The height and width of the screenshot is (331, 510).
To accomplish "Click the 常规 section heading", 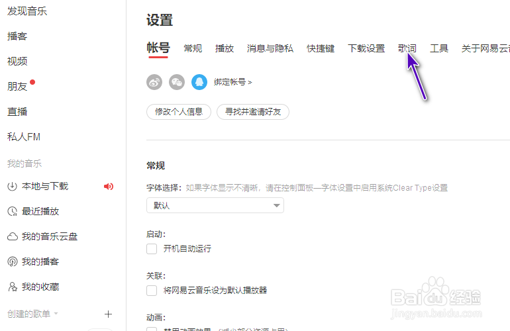I will pos(156,165).
